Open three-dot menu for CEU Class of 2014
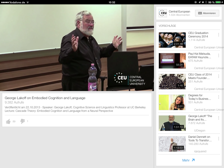 pyautogui.click(x=218, y=76)
